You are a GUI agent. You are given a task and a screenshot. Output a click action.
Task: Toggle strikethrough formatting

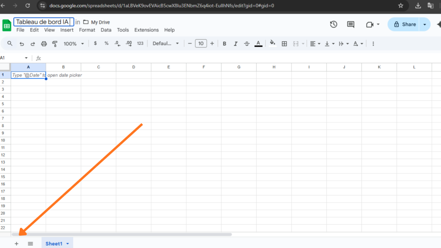pyautogui.click(x=247, y=43)
